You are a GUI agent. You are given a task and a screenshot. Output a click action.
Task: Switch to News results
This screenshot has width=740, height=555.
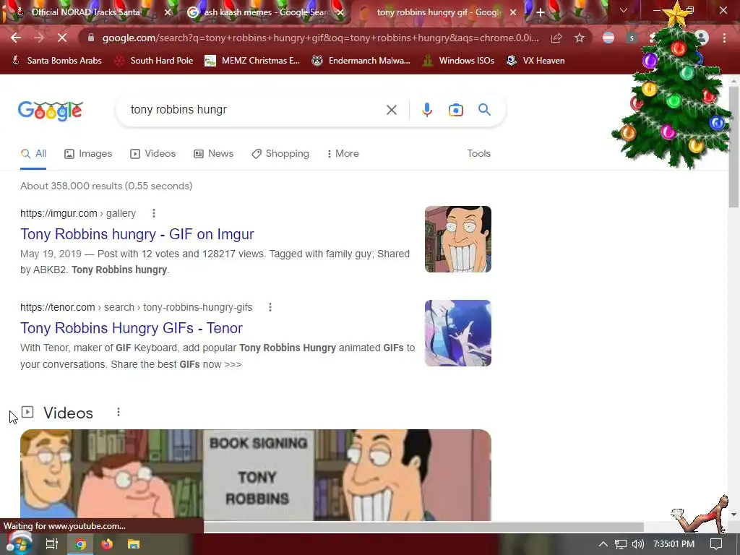click(214, 153)
